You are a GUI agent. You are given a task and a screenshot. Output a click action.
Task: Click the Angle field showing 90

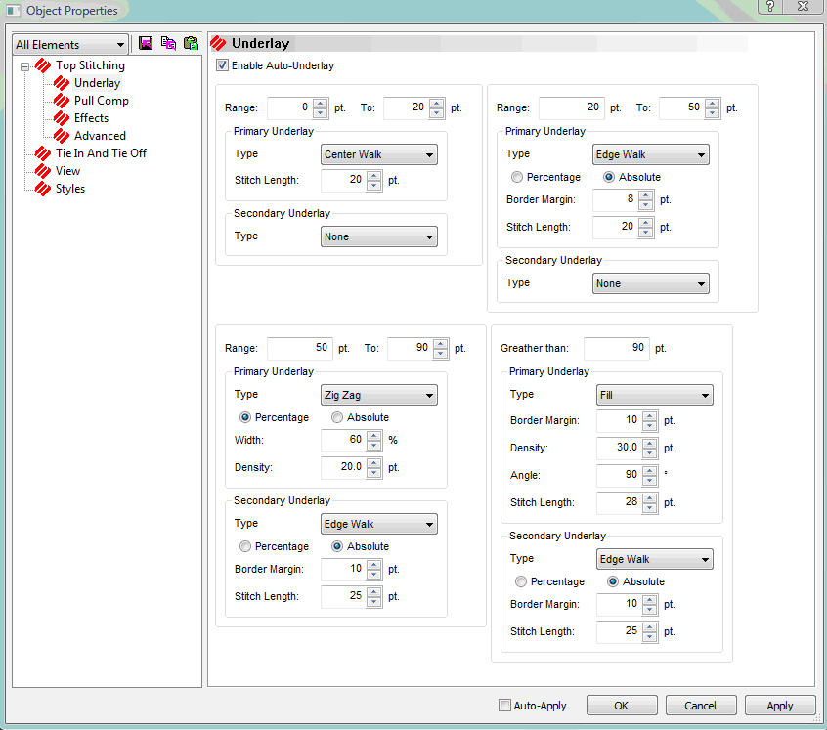tap(619, 475)
